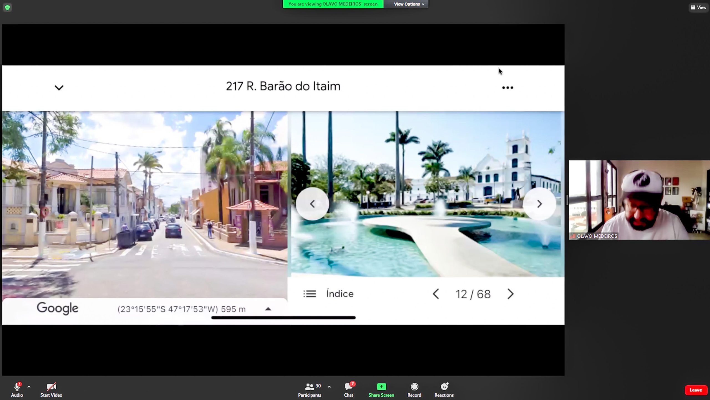Click the green Share Screen icon
The height and width of the screenshot is (400, 710).
pos(381,387)
